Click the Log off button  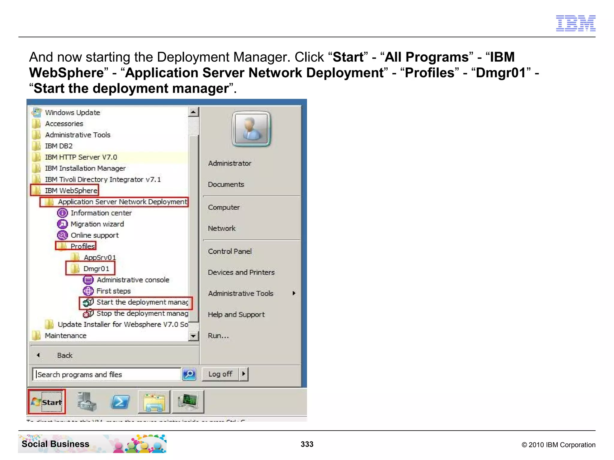(x=220, y=374)
